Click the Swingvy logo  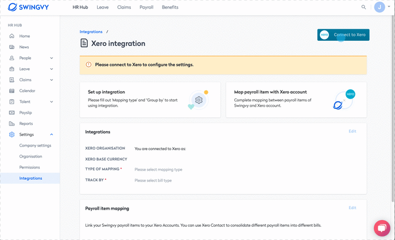(28, 7)
